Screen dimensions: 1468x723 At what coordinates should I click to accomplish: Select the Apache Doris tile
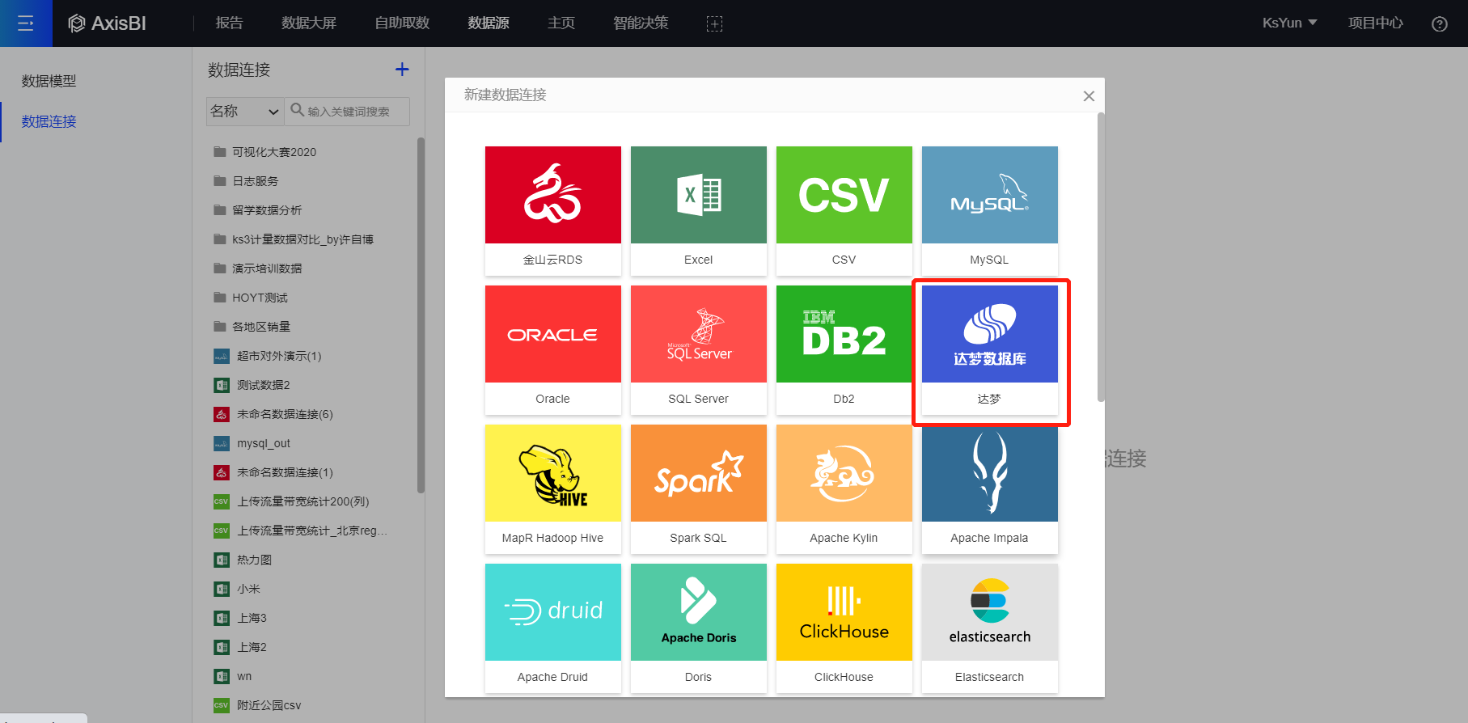699,628
